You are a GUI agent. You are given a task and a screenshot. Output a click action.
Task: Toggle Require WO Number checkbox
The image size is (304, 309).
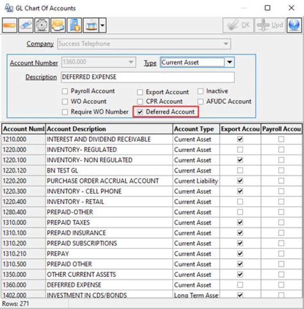65,112
